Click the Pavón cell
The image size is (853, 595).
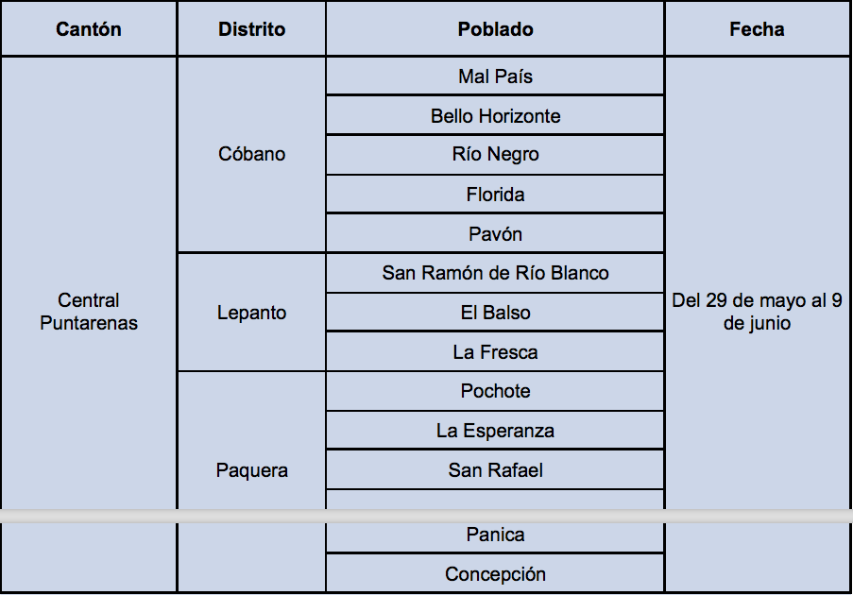pos(495,233)
